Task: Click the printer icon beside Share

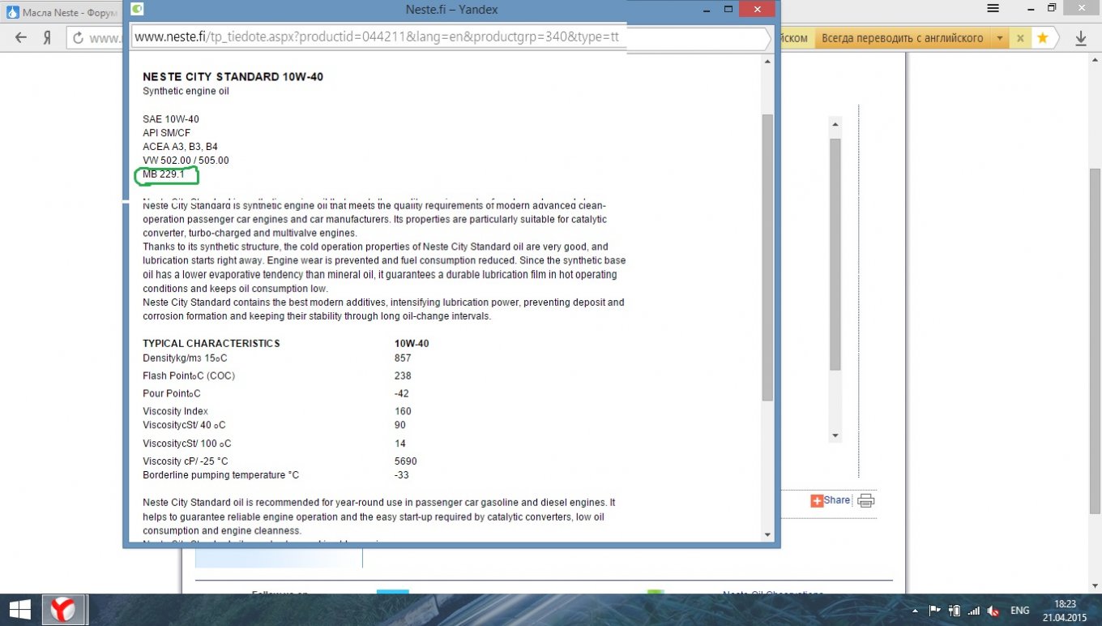Action: (x=865, y=500)
